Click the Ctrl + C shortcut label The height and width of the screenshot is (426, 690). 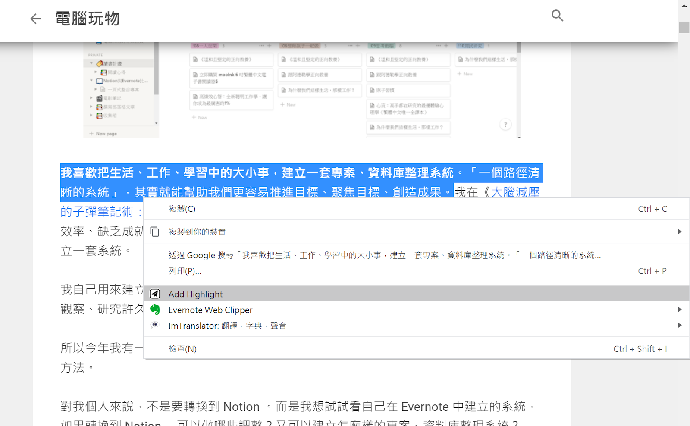652,209
